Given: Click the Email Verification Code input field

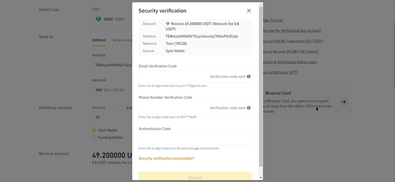Looking at the screenshot, I should tap(195, 76).
